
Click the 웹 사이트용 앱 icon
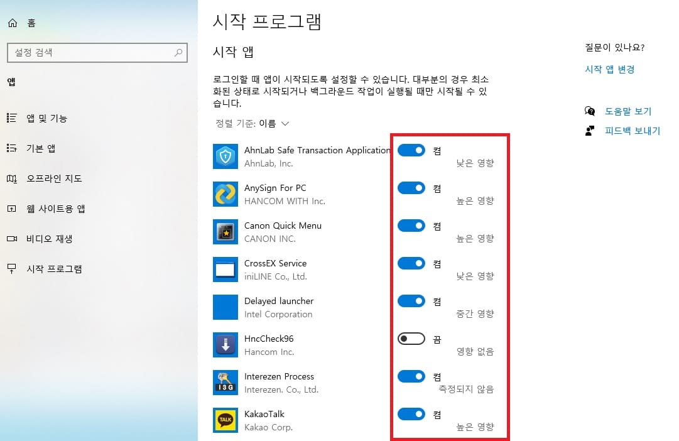(x=12, y=209)
